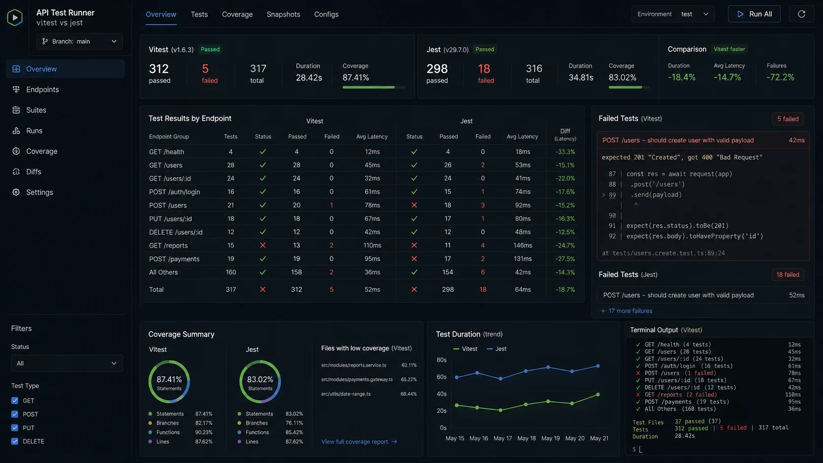Viewport: 823px width, 463px height.
Task: Click the Vitest 87.41% coverage donut
Action: [169, 382]
